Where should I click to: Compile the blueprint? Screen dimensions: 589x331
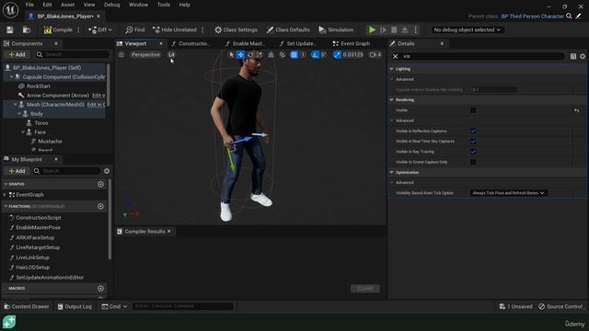pyautogui.click(x=58, y=29)
